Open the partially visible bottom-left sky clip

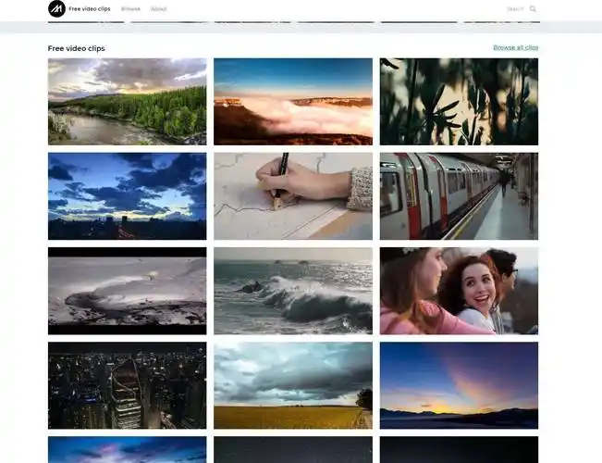click(x=127, y=450)
